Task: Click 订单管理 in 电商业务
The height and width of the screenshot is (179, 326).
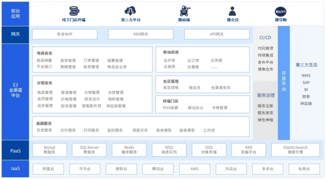Action: point(91,60)
